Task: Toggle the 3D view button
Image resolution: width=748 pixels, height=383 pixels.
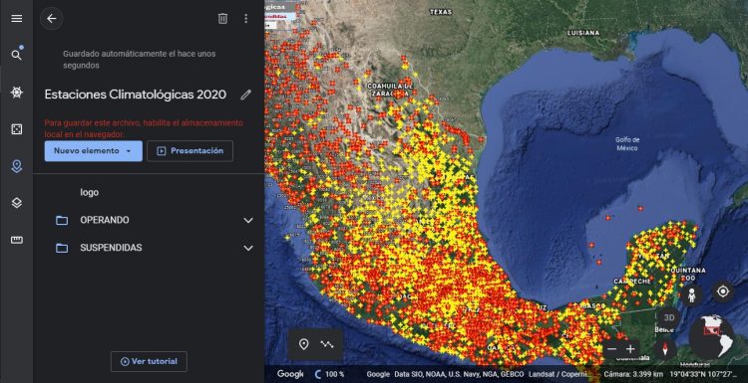Action: click(669, 317)
